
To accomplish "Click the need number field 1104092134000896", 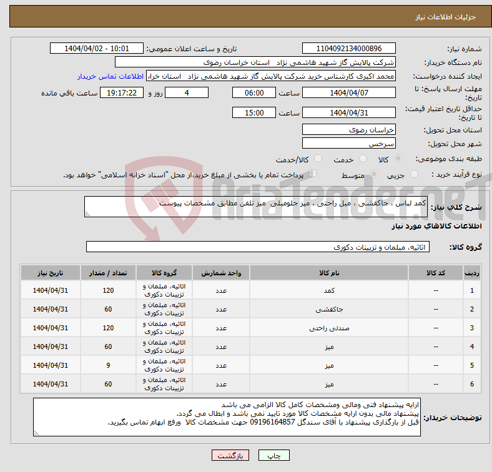I will click(x=348, y=48).
